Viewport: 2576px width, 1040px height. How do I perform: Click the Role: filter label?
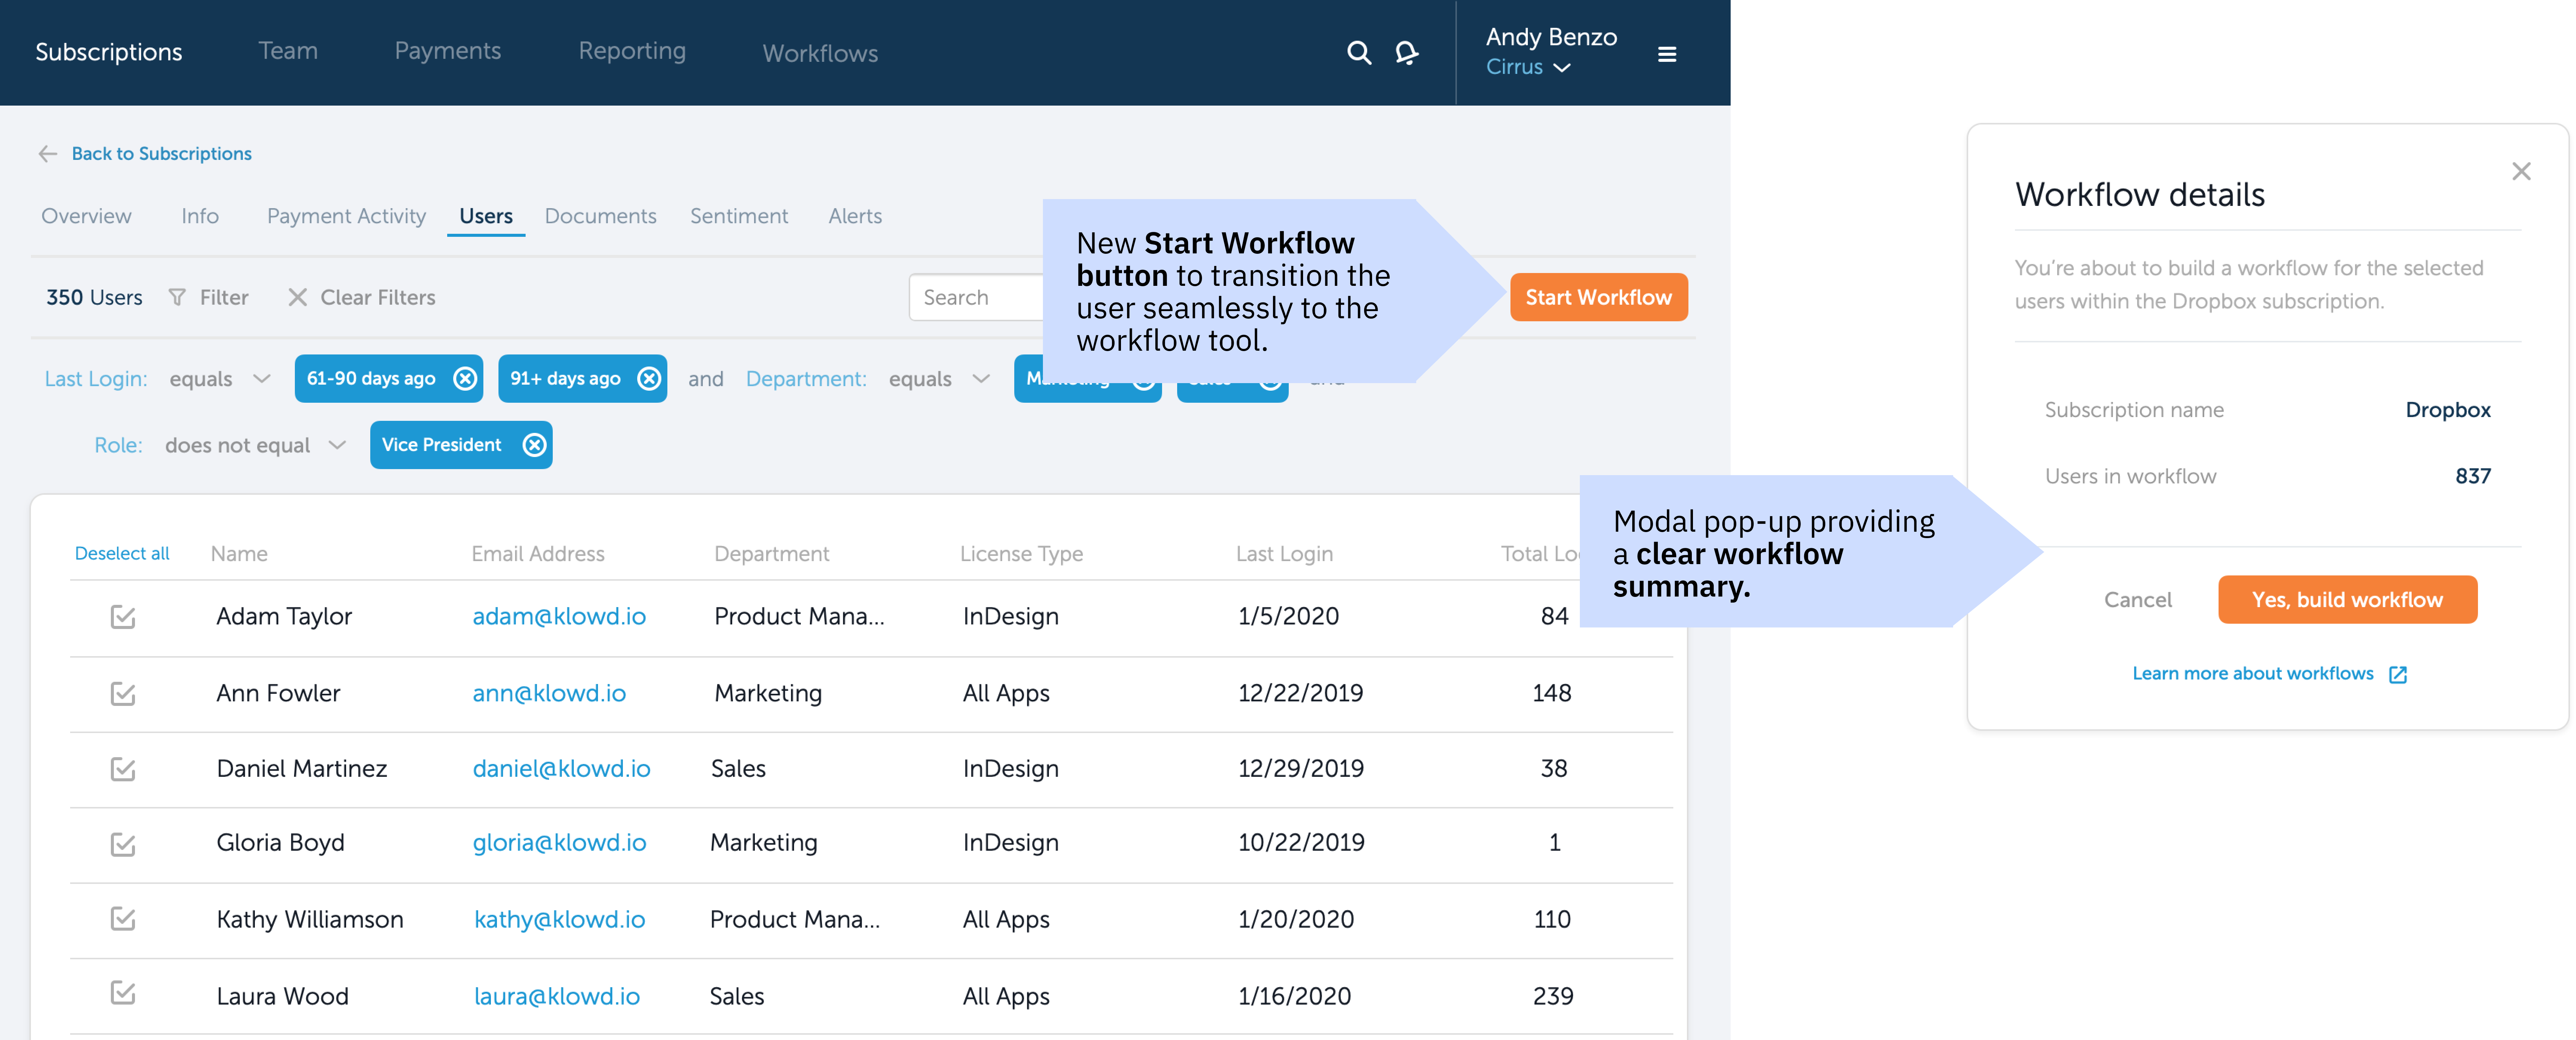point(118,446)
